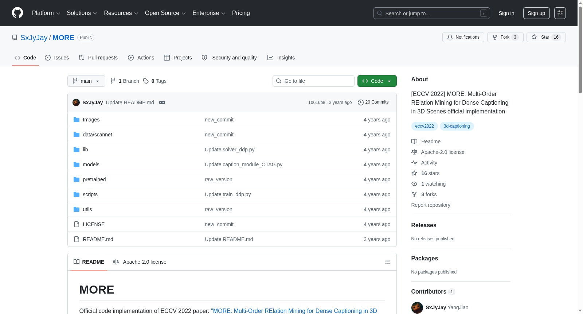Switch to the Security and quality tab
Screen dimensions: 583x314
[x=229, y=58]
